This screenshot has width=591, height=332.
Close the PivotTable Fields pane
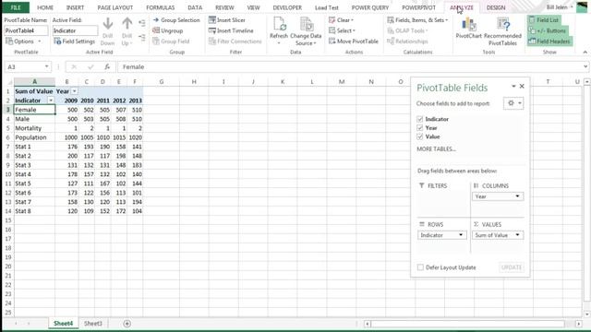click(x=522, y=86)
